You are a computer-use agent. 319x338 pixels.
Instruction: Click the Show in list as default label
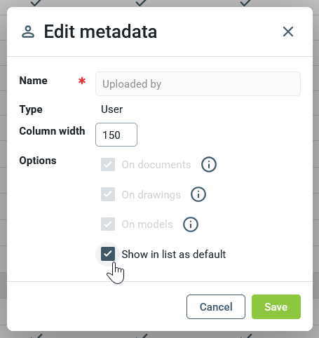(174, 255)
